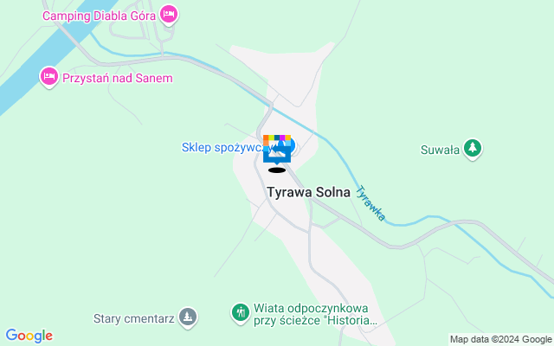Select the gray Stary cmentarz cemetery pin
554x346 pixels.
[188, 317]
